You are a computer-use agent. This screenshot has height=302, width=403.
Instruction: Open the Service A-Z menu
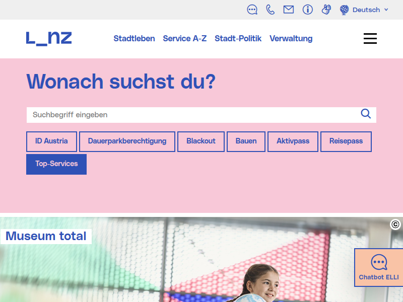[184, 39]
